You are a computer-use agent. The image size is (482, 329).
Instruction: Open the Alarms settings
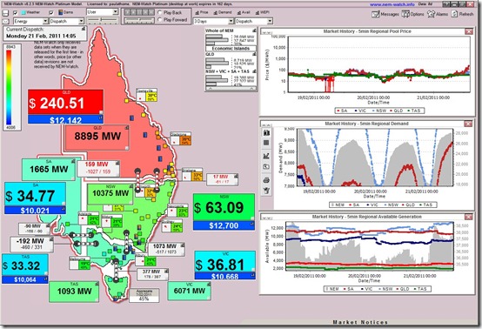click(438, 14)
